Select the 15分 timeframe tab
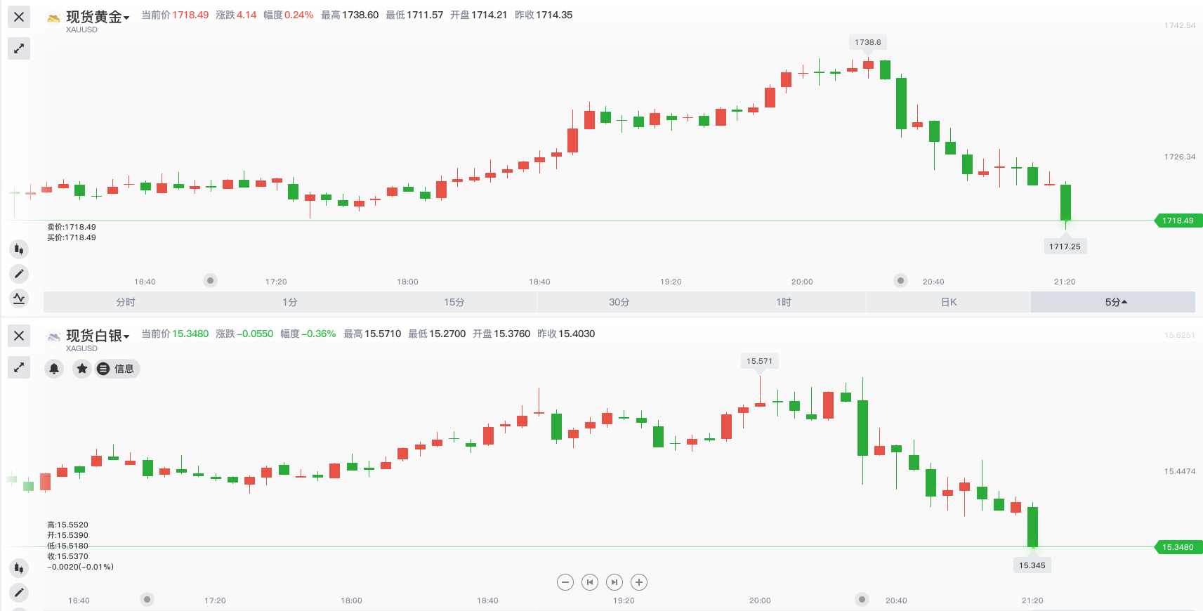 pyautogui.click(x=454, y=302)
